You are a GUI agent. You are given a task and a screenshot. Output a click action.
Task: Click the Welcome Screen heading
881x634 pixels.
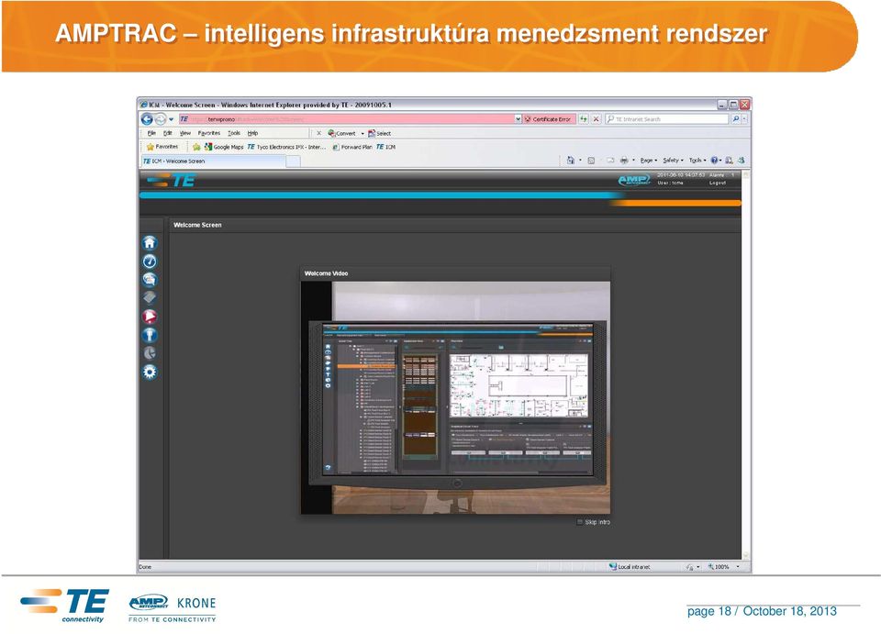coord(197,225)
